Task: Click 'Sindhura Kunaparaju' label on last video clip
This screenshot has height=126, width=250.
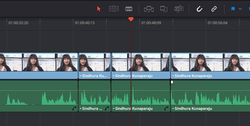Action: tap(193, 76)
